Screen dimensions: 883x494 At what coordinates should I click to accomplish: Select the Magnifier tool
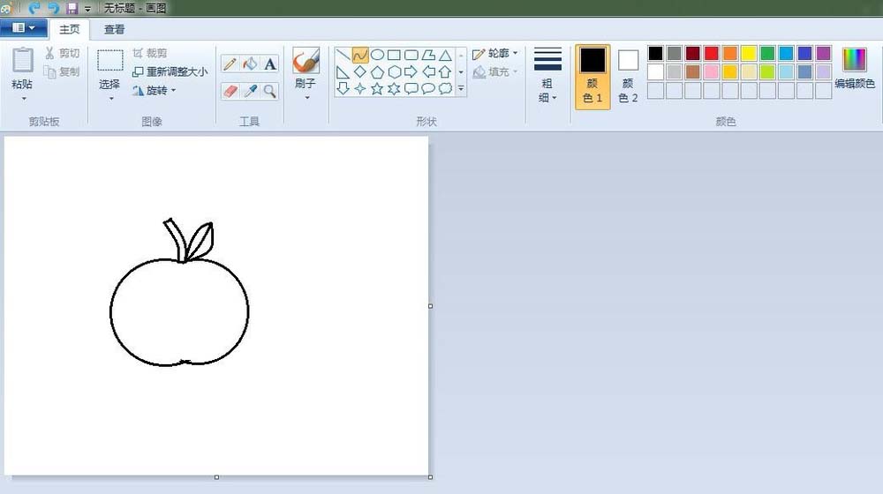point(270,91)
